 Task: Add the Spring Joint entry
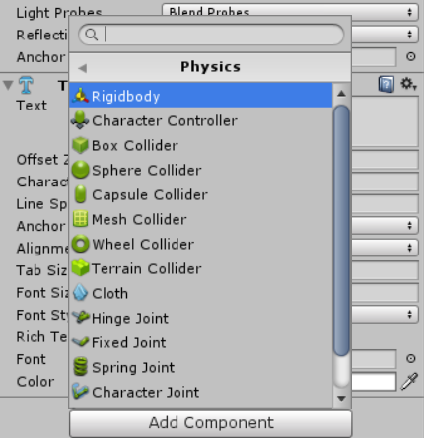[x=201, y=367]
